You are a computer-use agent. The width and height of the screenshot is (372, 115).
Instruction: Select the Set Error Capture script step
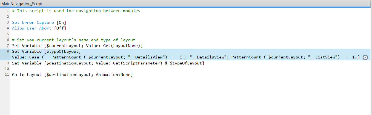[x=33, y=22]
